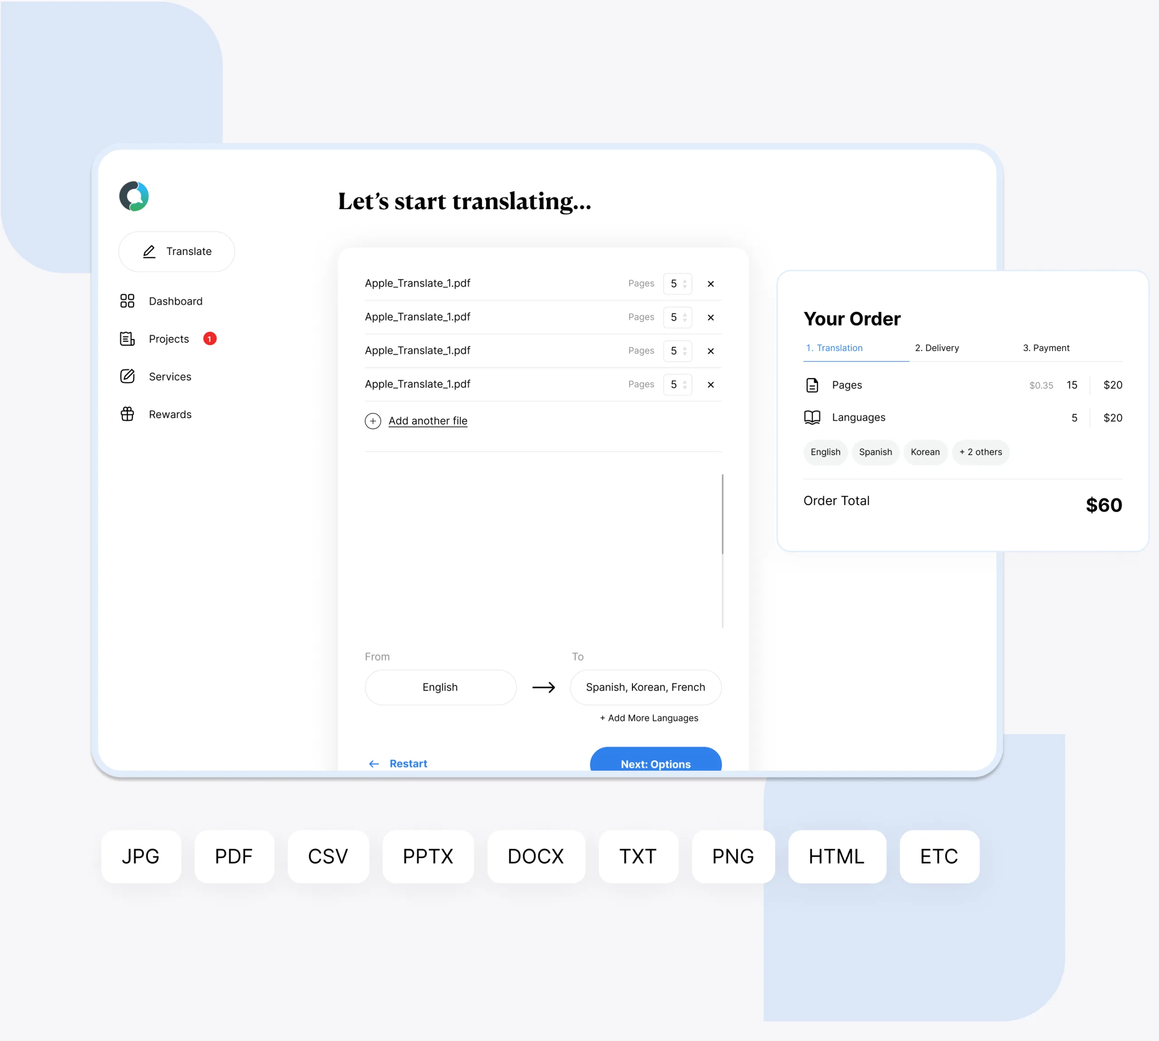Click the book icon next to Languages
Viewport: 1159px width, 1041px height.
pyautogui.click(x=813, y=417)
